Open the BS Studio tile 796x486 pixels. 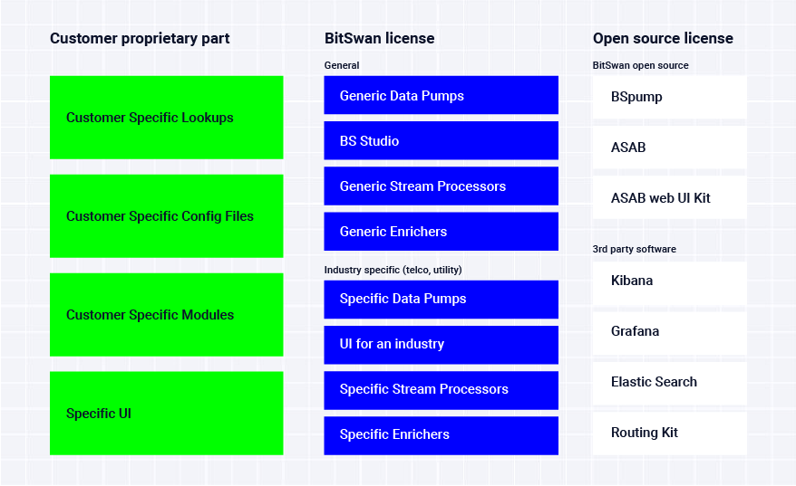click(x=442, y=140)
